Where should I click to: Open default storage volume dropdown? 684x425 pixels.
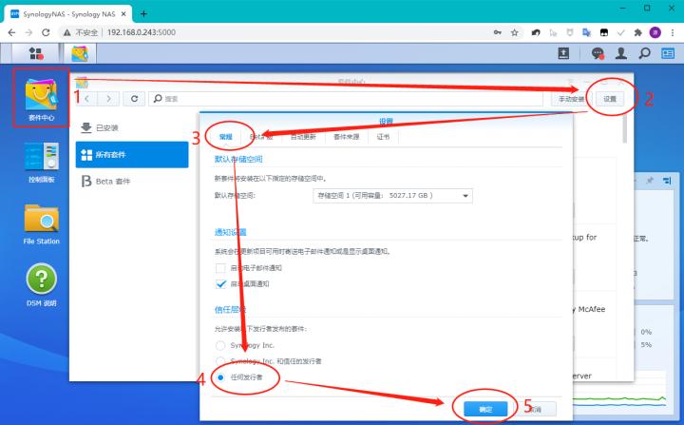point(392,195)
